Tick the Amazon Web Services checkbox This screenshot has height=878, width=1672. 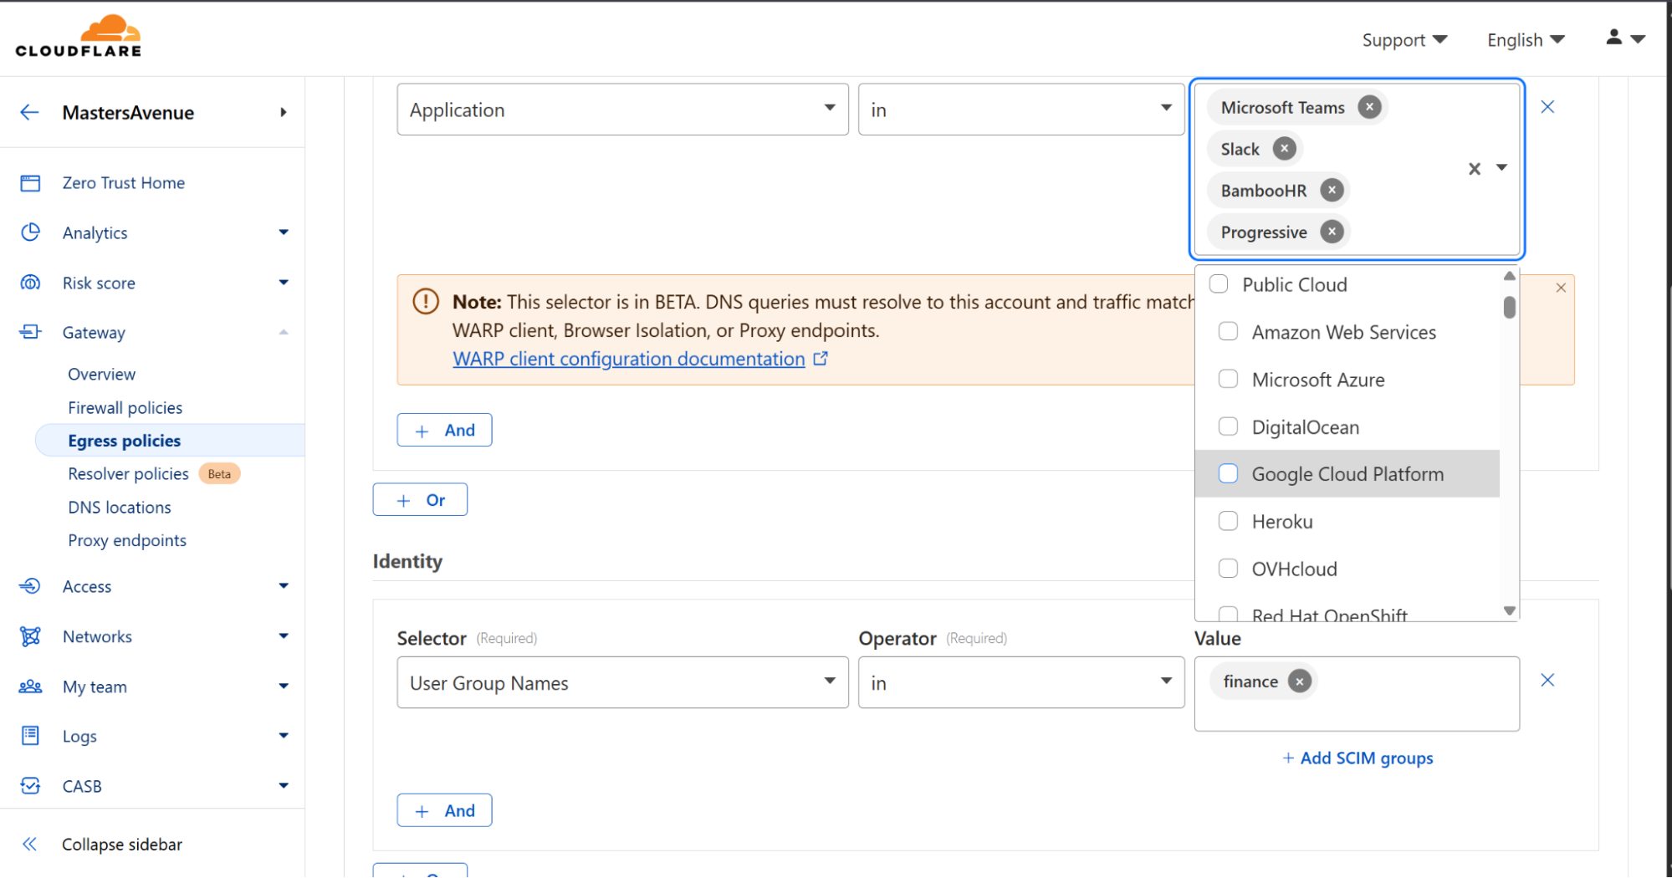tap(1228, 332)
